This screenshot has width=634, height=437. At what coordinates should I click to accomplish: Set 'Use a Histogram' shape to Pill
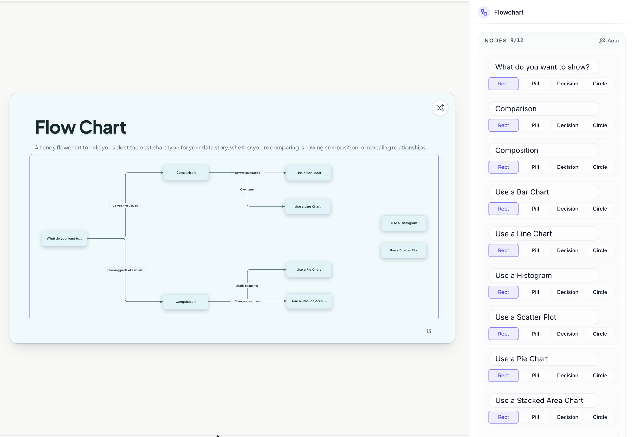click(535, 292)
